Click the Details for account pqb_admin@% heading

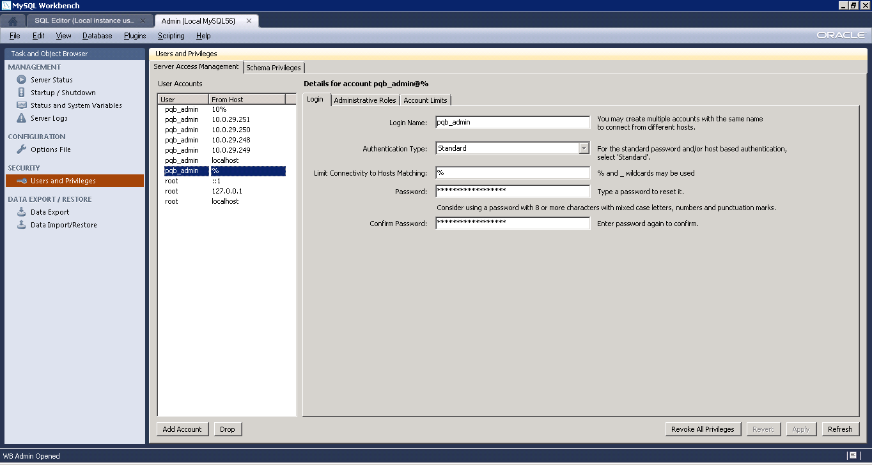[x=366, y=84]
